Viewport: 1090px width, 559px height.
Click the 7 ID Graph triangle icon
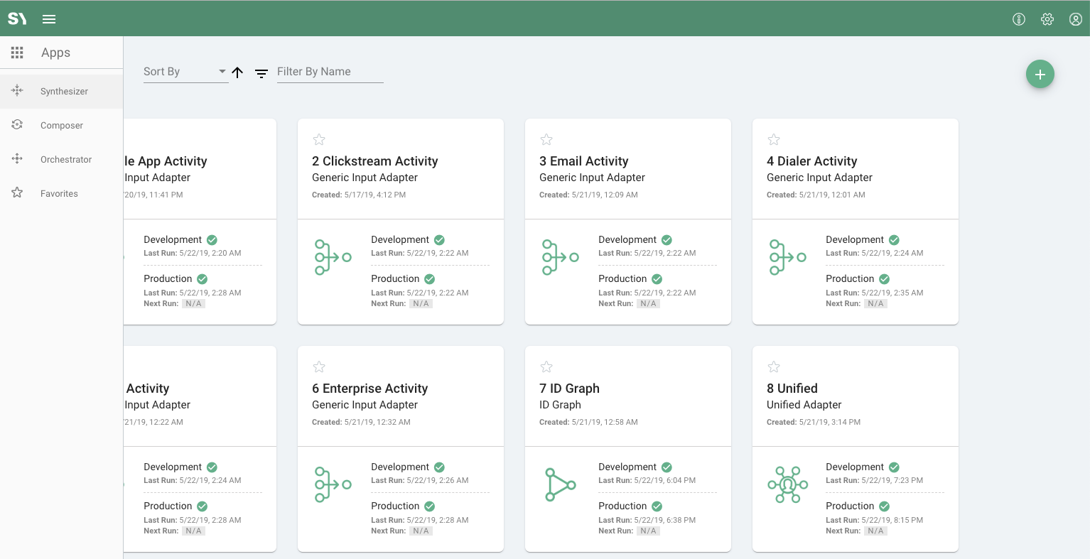click(560, 484)
